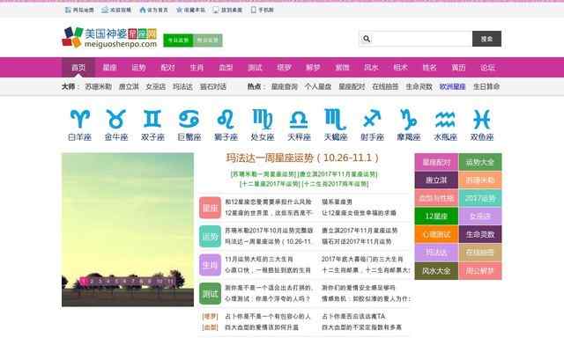
Task: Click the 收藏本站 star icon link
Action: [x=190, y=10]
